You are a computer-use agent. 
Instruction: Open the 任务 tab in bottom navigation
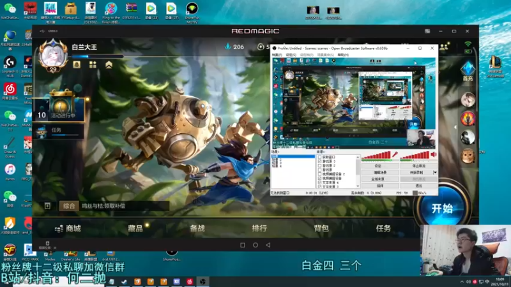click(x=383, y=228)
